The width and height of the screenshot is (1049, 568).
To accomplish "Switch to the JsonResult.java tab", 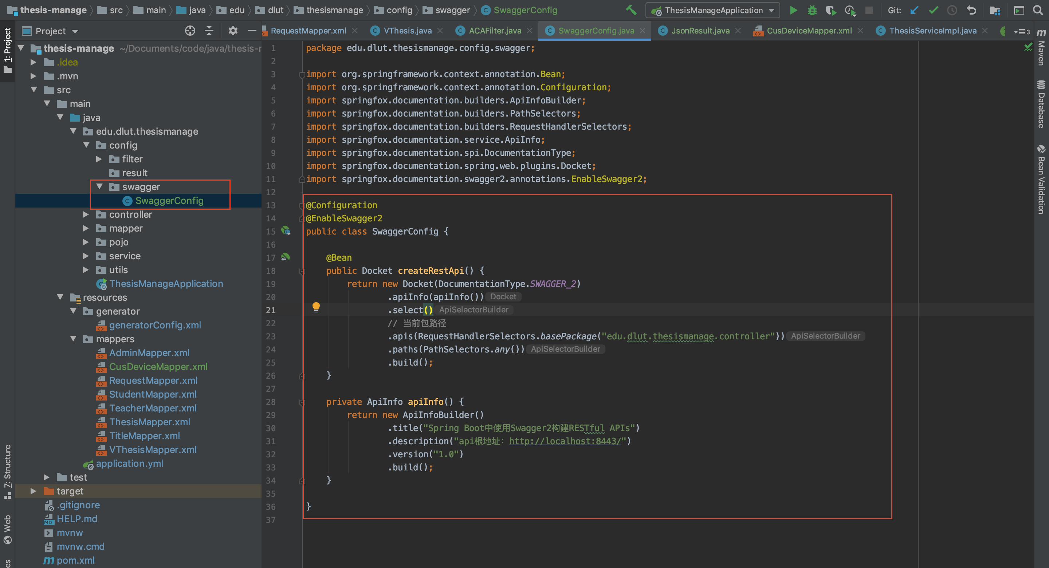I will [700, 31].
